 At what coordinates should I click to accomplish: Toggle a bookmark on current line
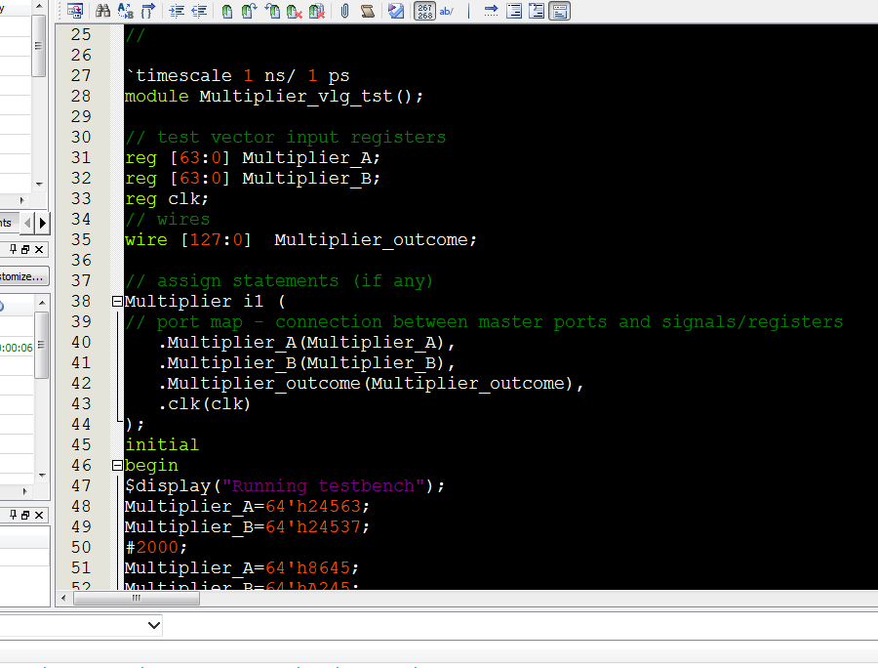pos(226,11)
